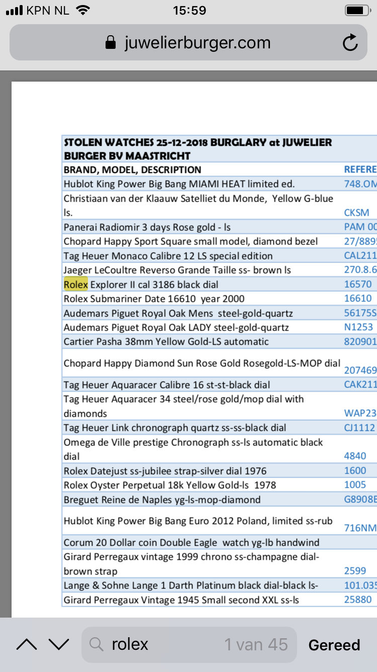Focus the find-on-page field containing rolex
This screenshot has height=672, width=377.
(x=189, y=644)
